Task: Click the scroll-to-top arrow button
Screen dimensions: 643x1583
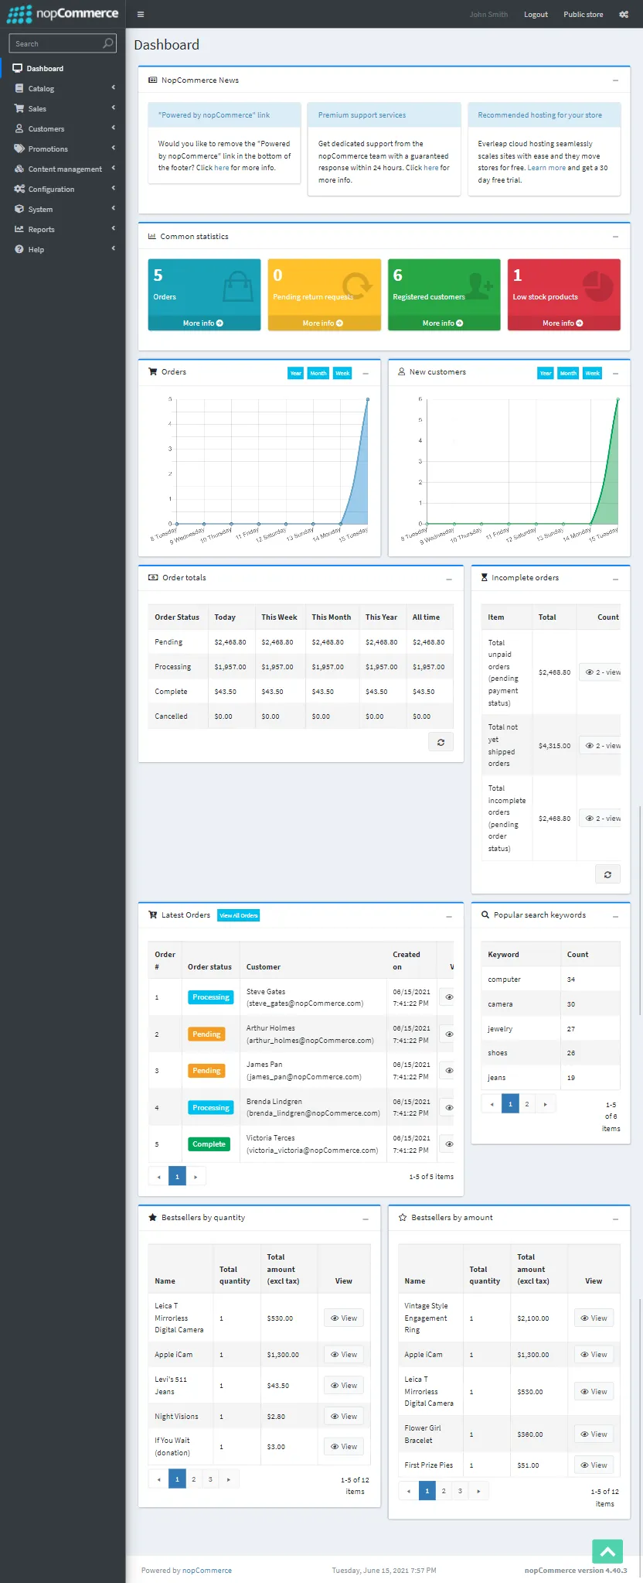Action: coord(607,1551)
